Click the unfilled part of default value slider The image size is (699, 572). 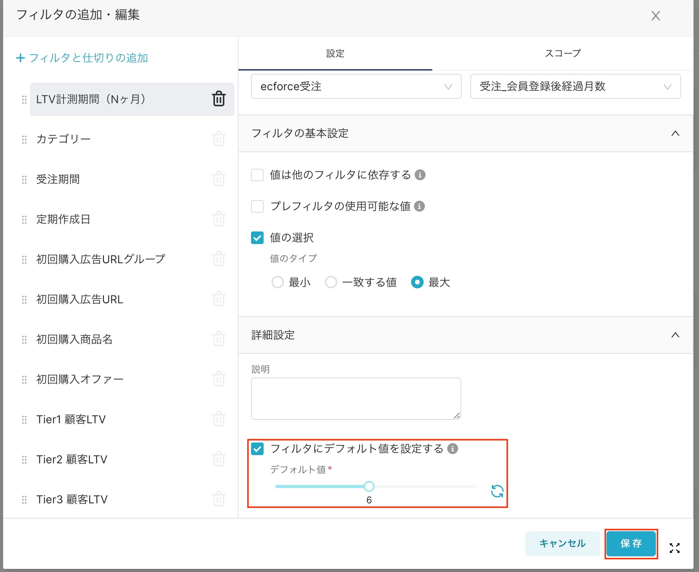click(x=425, y=486)
